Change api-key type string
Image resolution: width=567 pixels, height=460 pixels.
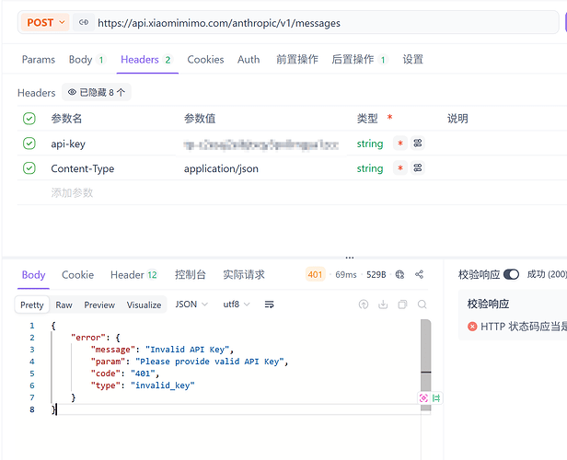(x=370, y=144)
